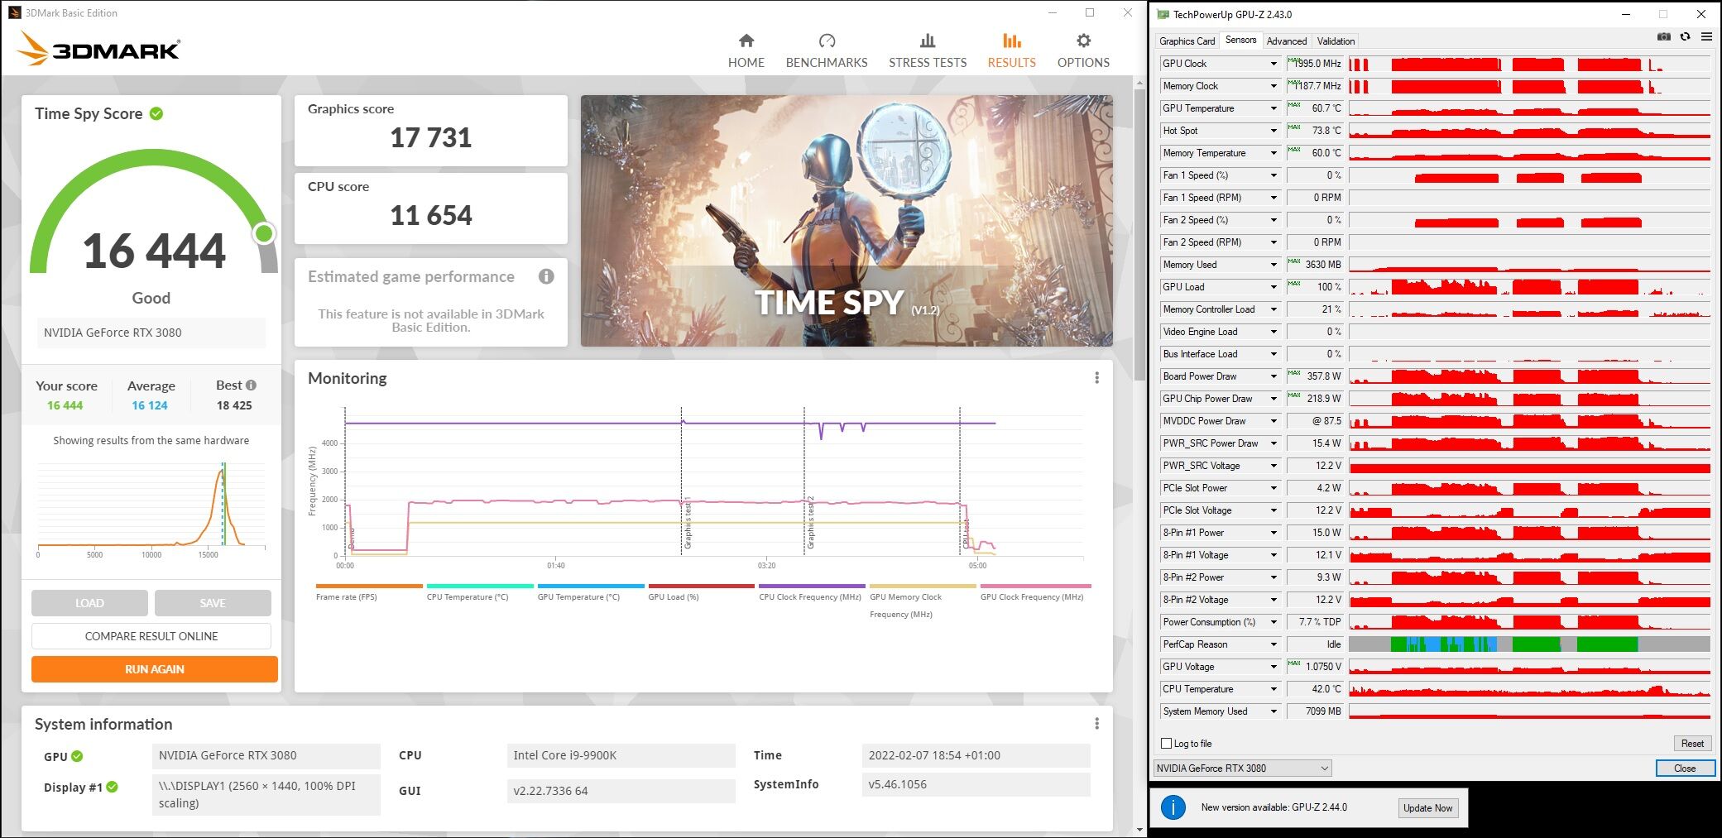Image resolution: width=1722 pixels, height=838 pixels.
Task: Click the GPU Load sensor graph
Action: 1529,287
